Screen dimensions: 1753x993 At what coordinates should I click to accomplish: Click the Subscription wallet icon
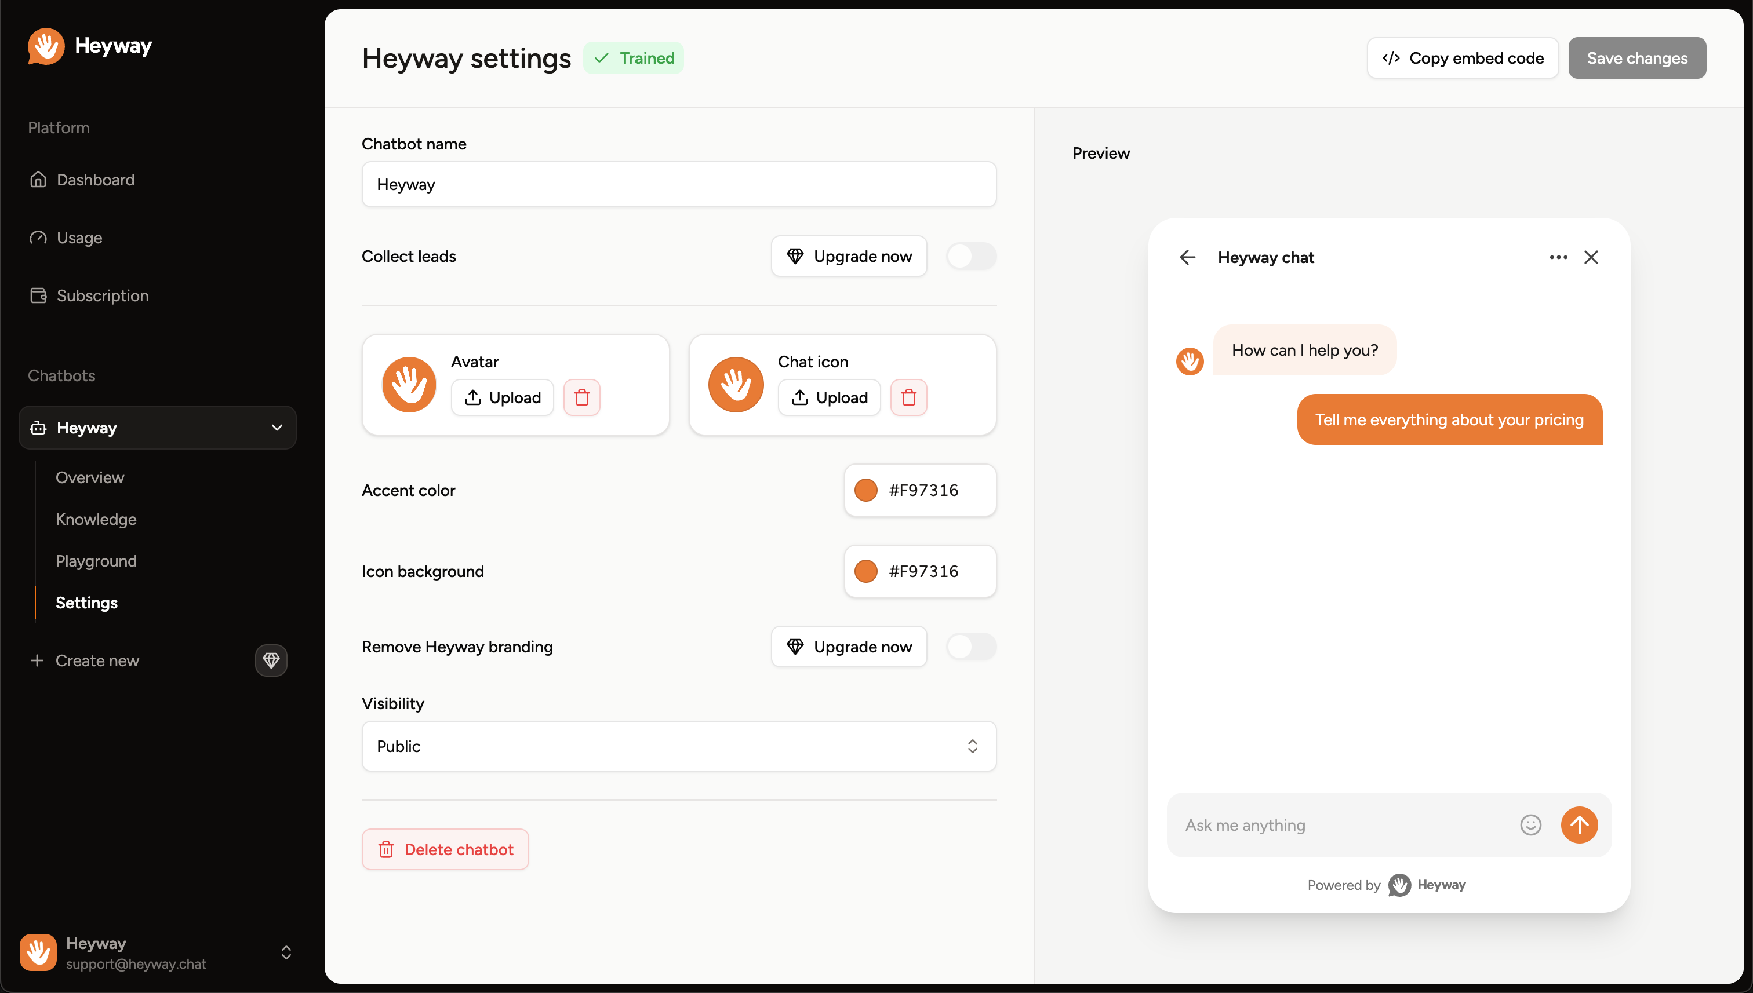(38, 295)
